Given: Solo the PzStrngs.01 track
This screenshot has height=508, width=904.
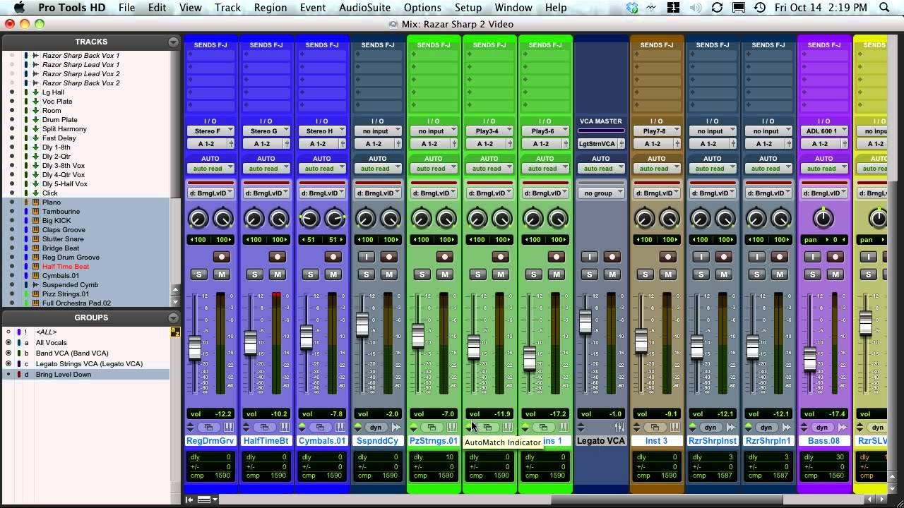Looking at the screenshot, I should point(422,274).
